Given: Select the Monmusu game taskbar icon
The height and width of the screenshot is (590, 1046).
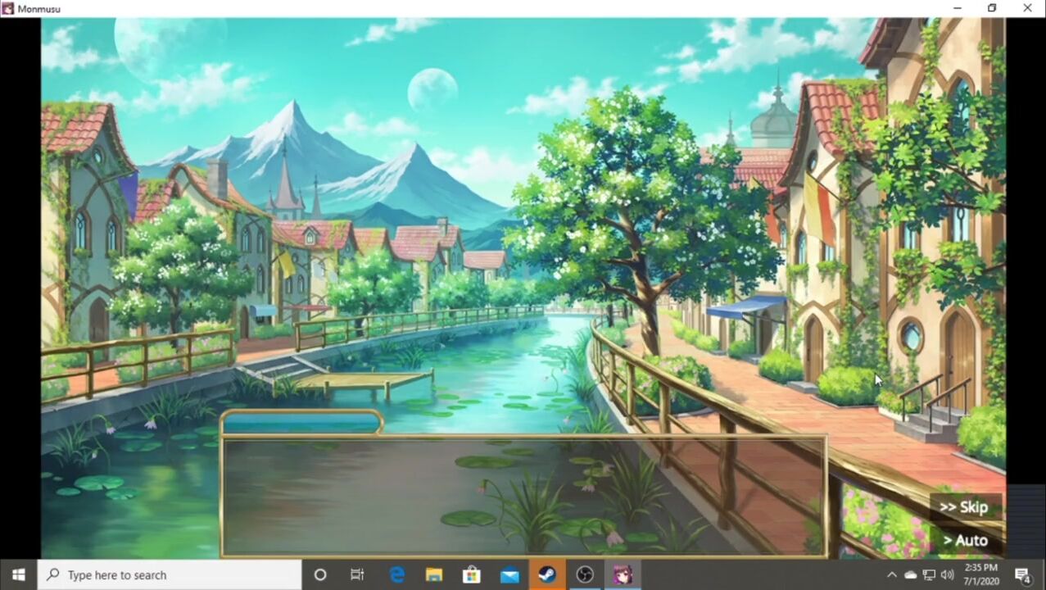Looking at the screenshot, I should [x=623, y=574].
